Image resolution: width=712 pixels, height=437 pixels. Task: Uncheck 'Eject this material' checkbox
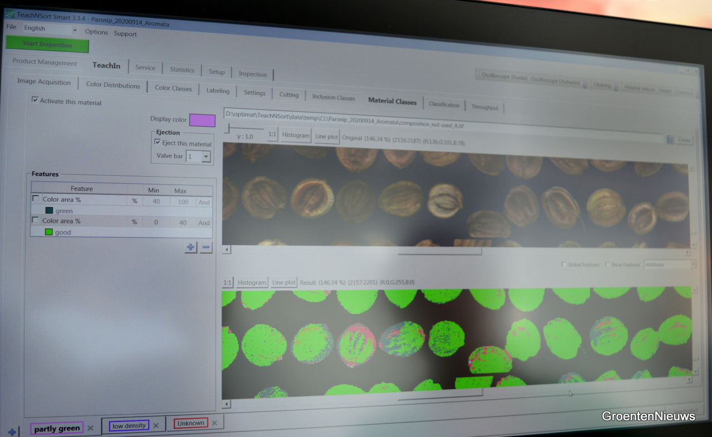157,142
